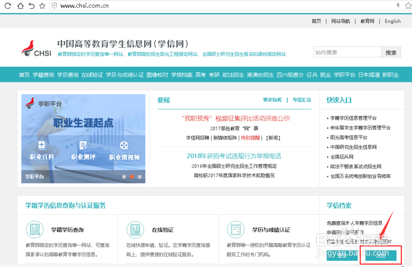Select 学历与成绩认证 in the navigation bar
The image size is (412, 267).
coord(125,75)
